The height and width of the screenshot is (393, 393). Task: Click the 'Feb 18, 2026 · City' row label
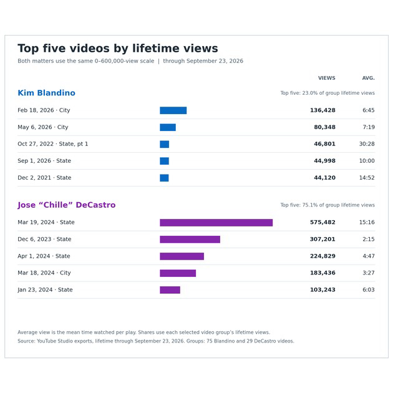44,110
